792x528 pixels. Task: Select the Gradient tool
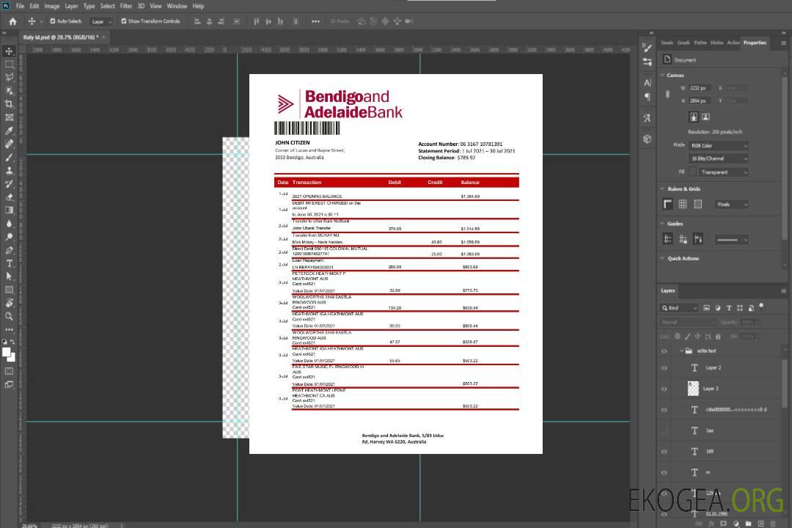pos(9,210)
